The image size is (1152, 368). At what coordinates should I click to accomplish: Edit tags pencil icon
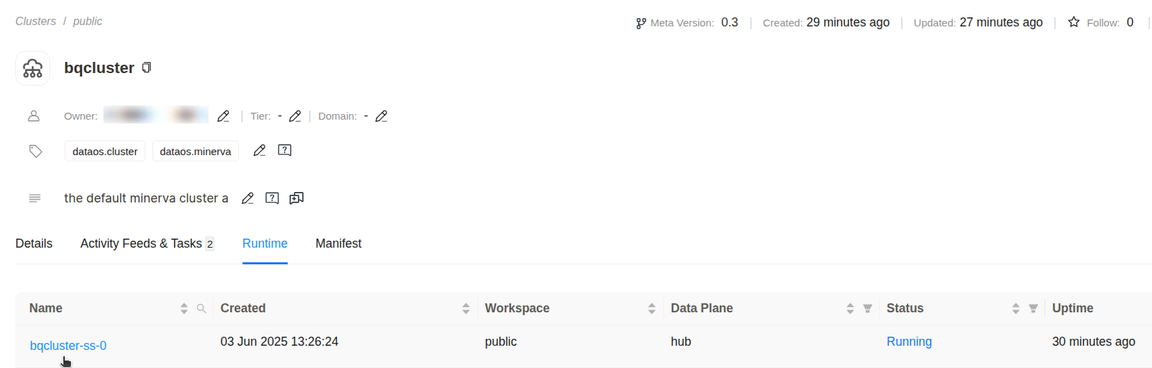click(260, 150)
